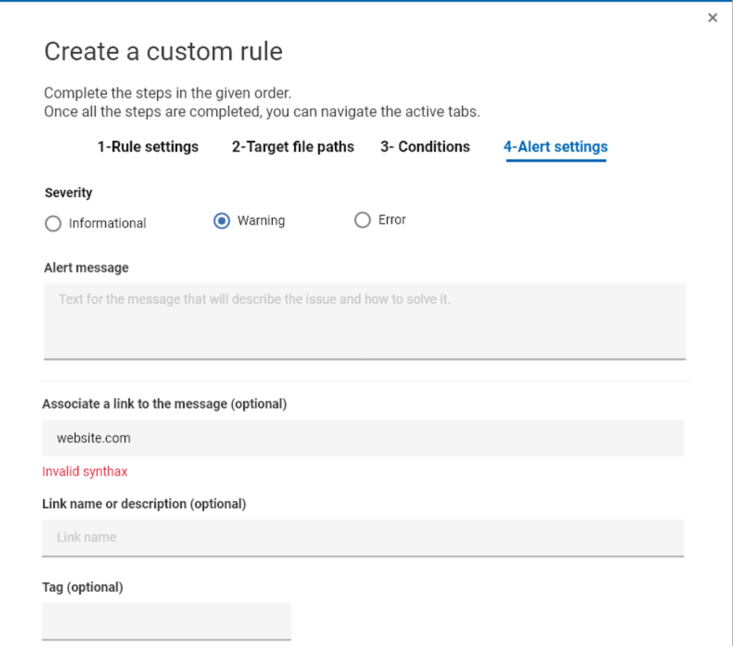Focus the link field containing website.com

pos(363,438)
